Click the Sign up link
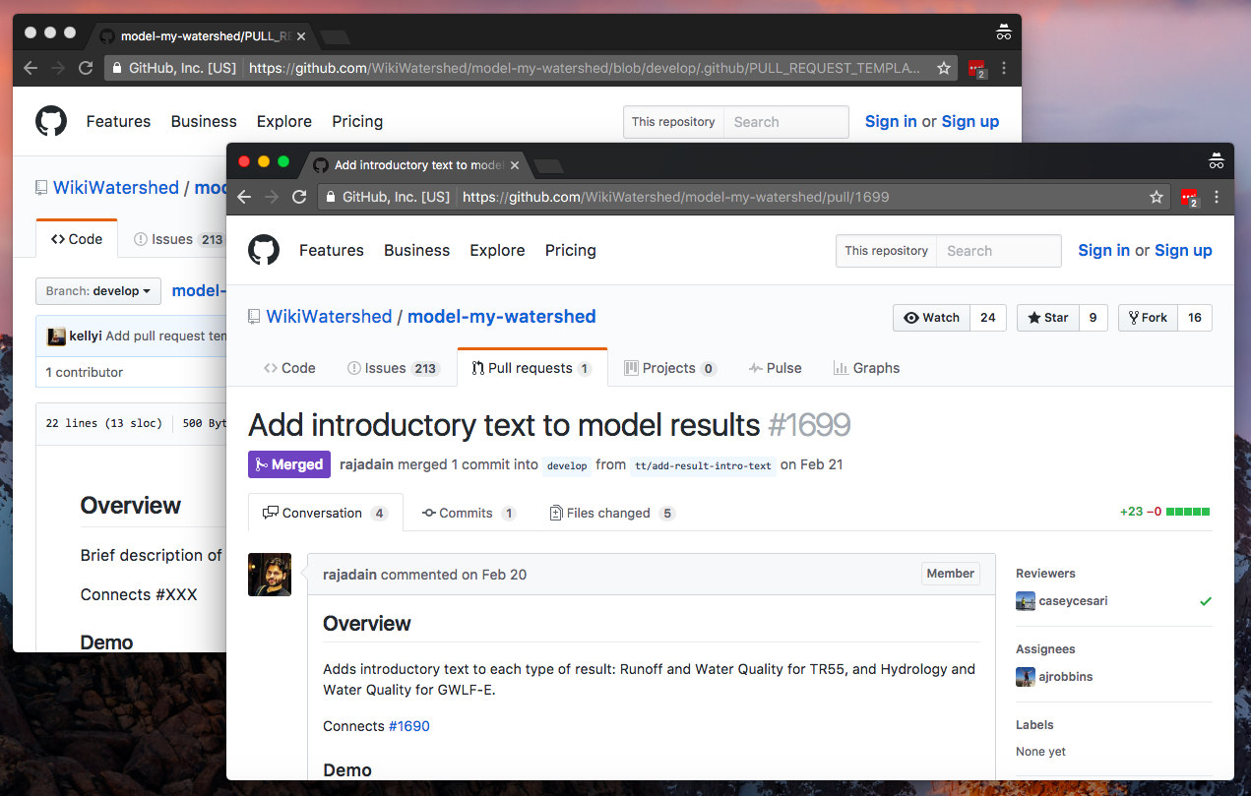 click(x=1183, y=250)
